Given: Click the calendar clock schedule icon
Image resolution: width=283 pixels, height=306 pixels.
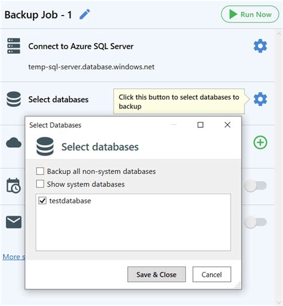Looking at the screenshot, I should (x=14, y=186).
